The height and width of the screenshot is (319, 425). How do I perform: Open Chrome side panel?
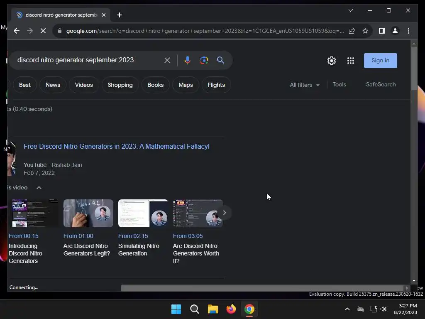coord(382,31)
